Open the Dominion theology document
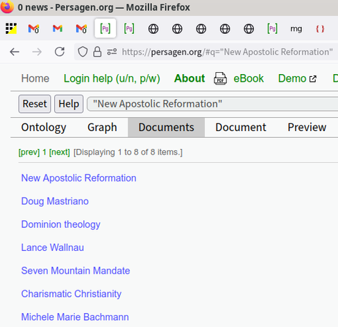 pos(61,224)
